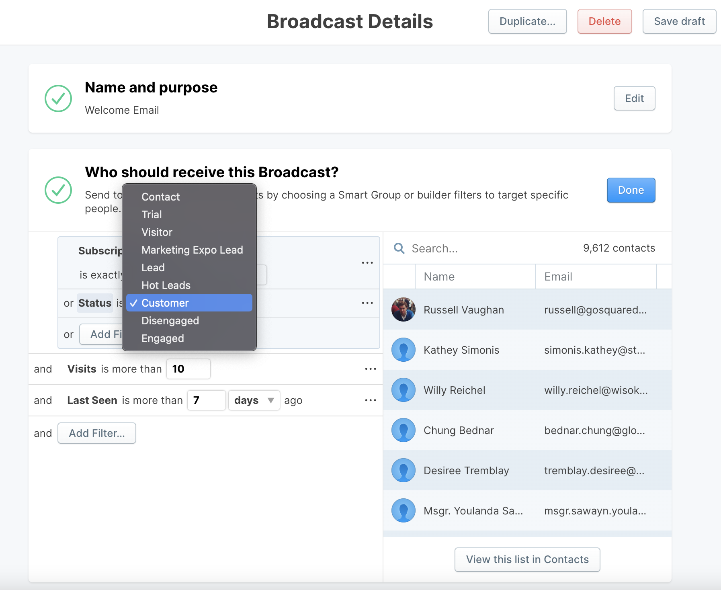This screenshot has height=590, width=721.
Task: Click the Welcome Email broadcast name
Action: pyautogui.click(x=122, y=110)
